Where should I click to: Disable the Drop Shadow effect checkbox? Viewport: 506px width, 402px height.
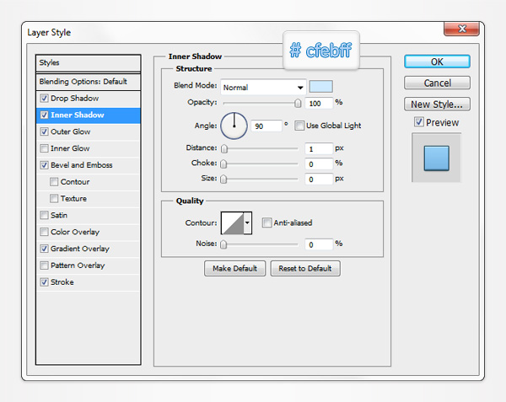click(44, 99)
